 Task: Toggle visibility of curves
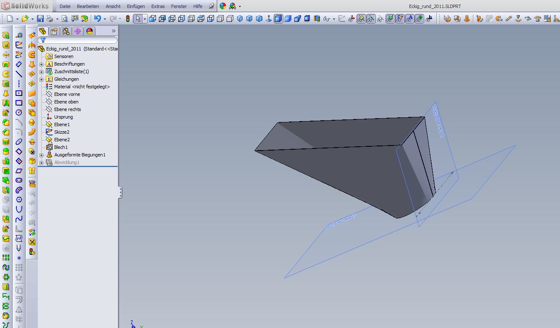tap(390, 19)
